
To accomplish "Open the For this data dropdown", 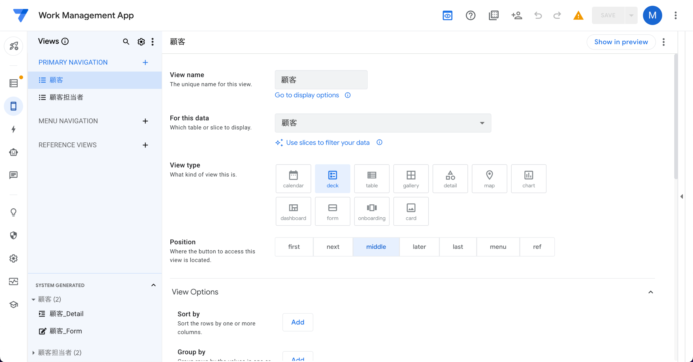I will pos(383,123).
